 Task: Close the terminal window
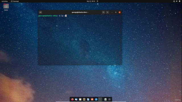(x=119, y=12)
